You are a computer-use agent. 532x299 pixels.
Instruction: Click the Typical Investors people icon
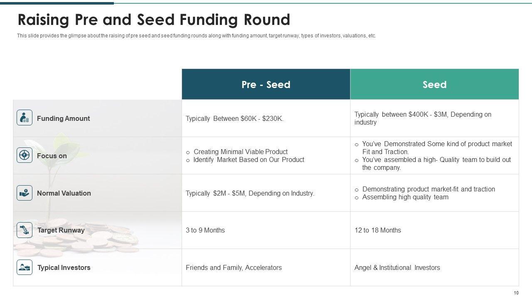25,267
